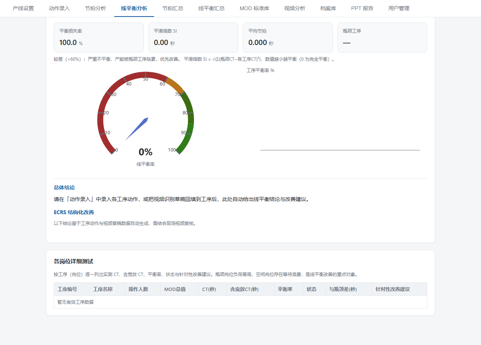
Task: Open the 用户管理 tab
Action: [x=399, y=8]
